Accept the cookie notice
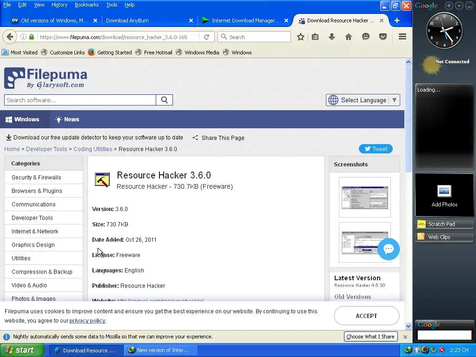The height and width of the screenshot is (357, 476). (x=366, y=316)
